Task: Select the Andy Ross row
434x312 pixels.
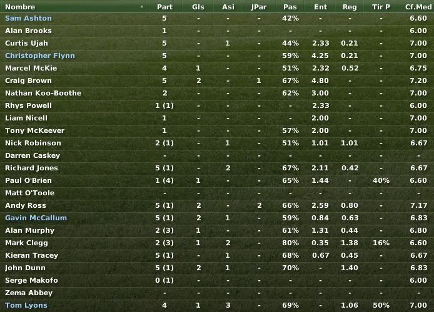Action: 217,205
